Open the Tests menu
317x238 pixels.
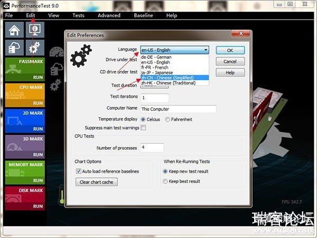coord(78,15)
